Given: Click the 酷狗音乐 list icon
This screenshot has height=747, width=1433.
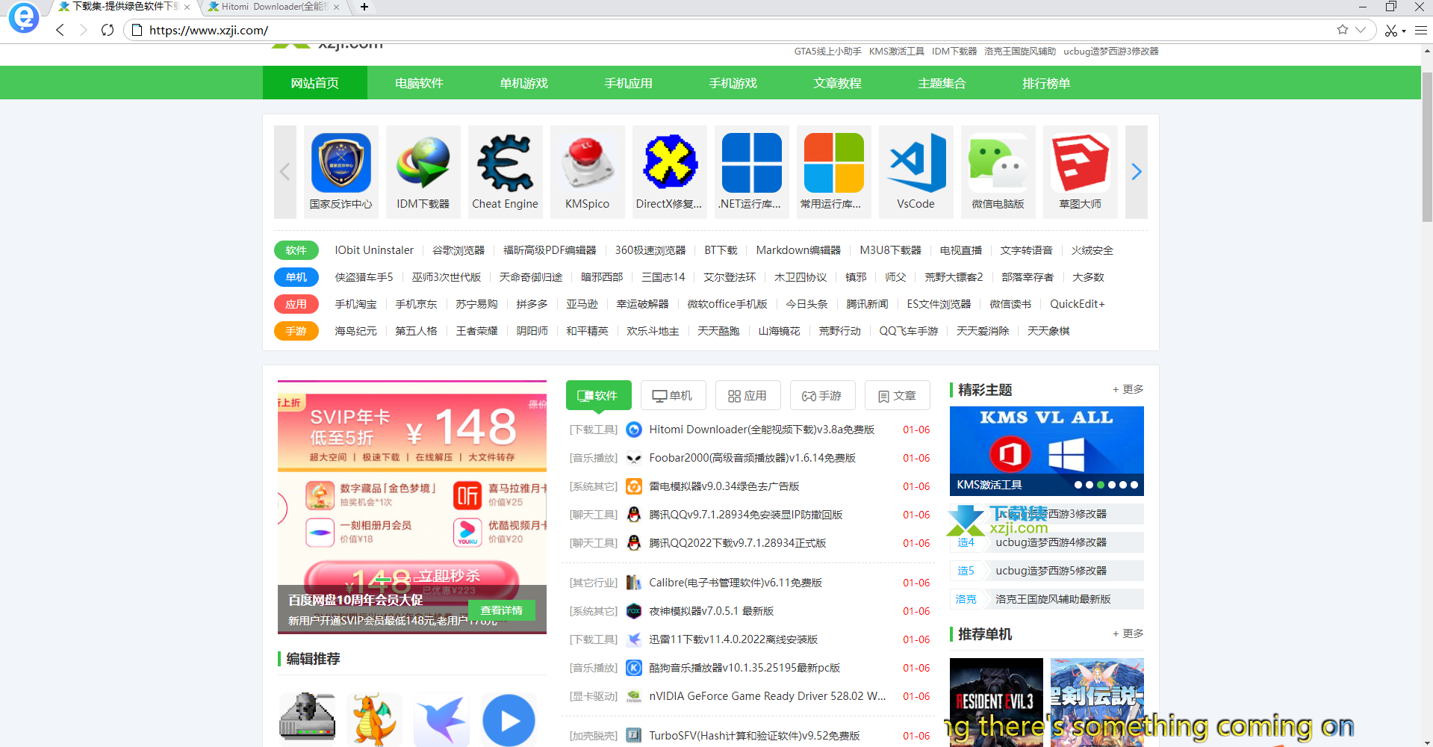Looking at the screenshot, I should [x=634, y=668].
